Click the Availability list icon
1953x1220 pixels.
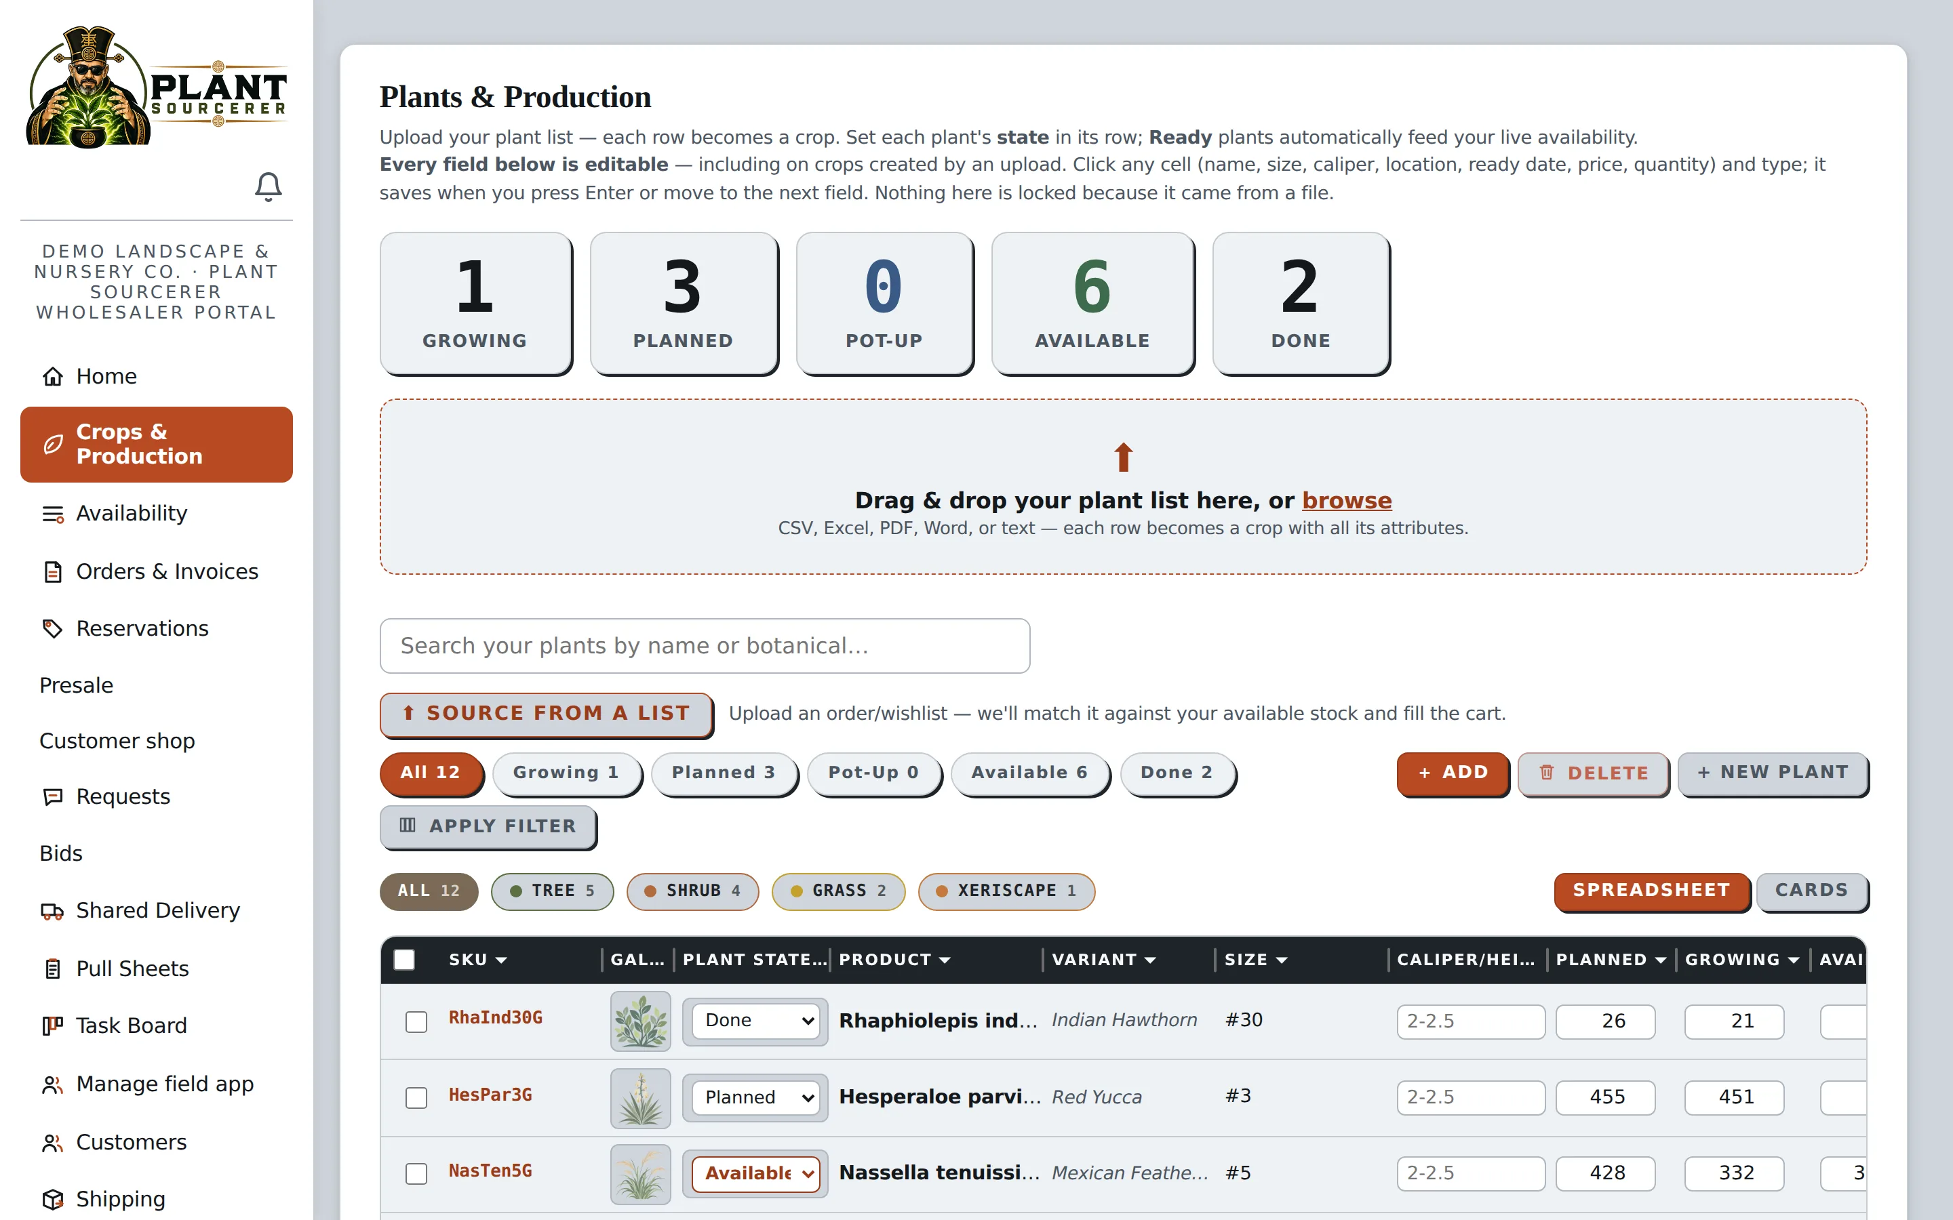pyautogui.click(x=52, y=514)
